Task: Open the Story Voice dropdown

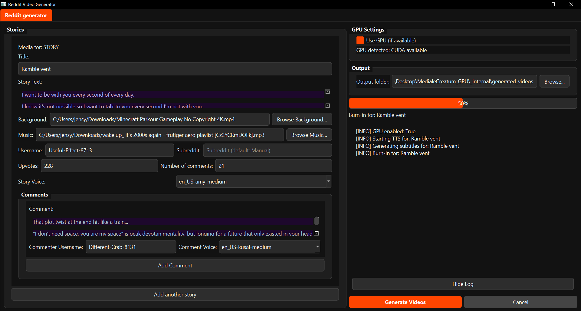Action: click(x=254, y=181)
